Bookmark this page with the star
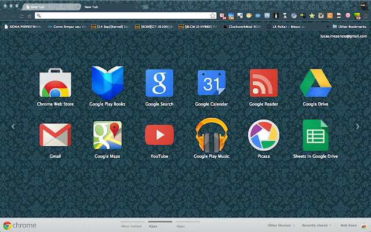 tap(213, 16)
